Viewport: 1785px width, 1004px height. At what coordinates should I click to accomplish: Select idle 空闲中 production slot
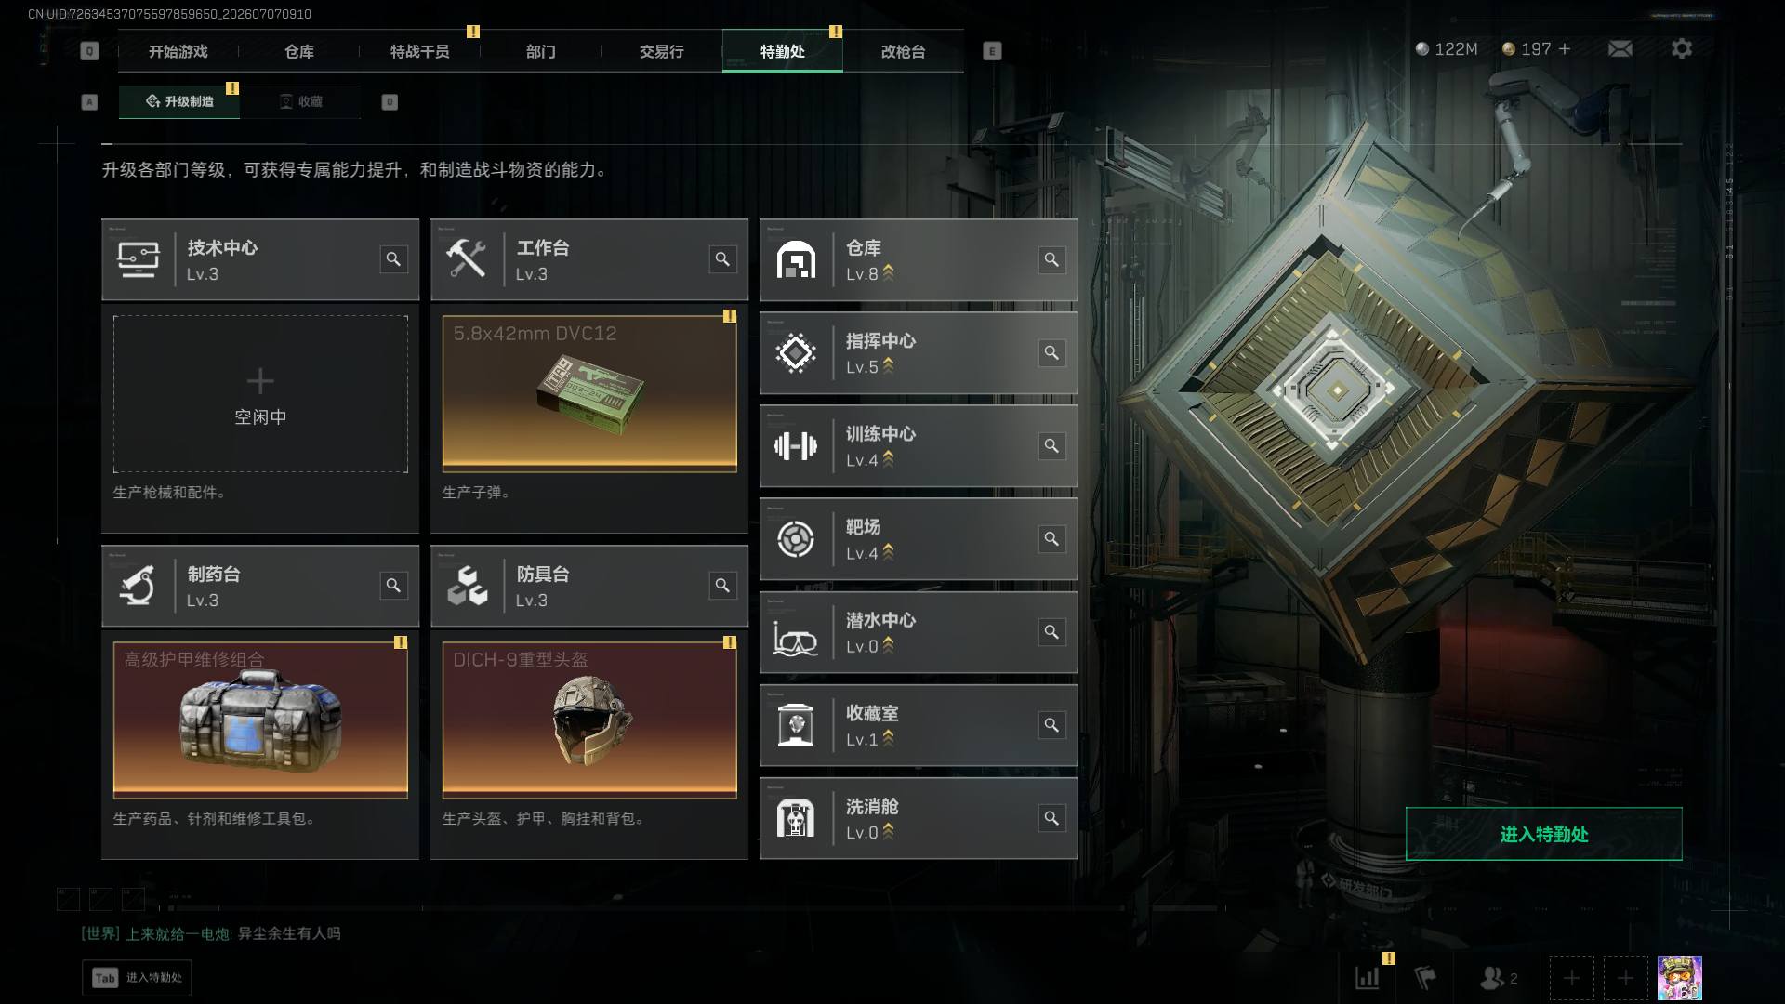point(260,394)
